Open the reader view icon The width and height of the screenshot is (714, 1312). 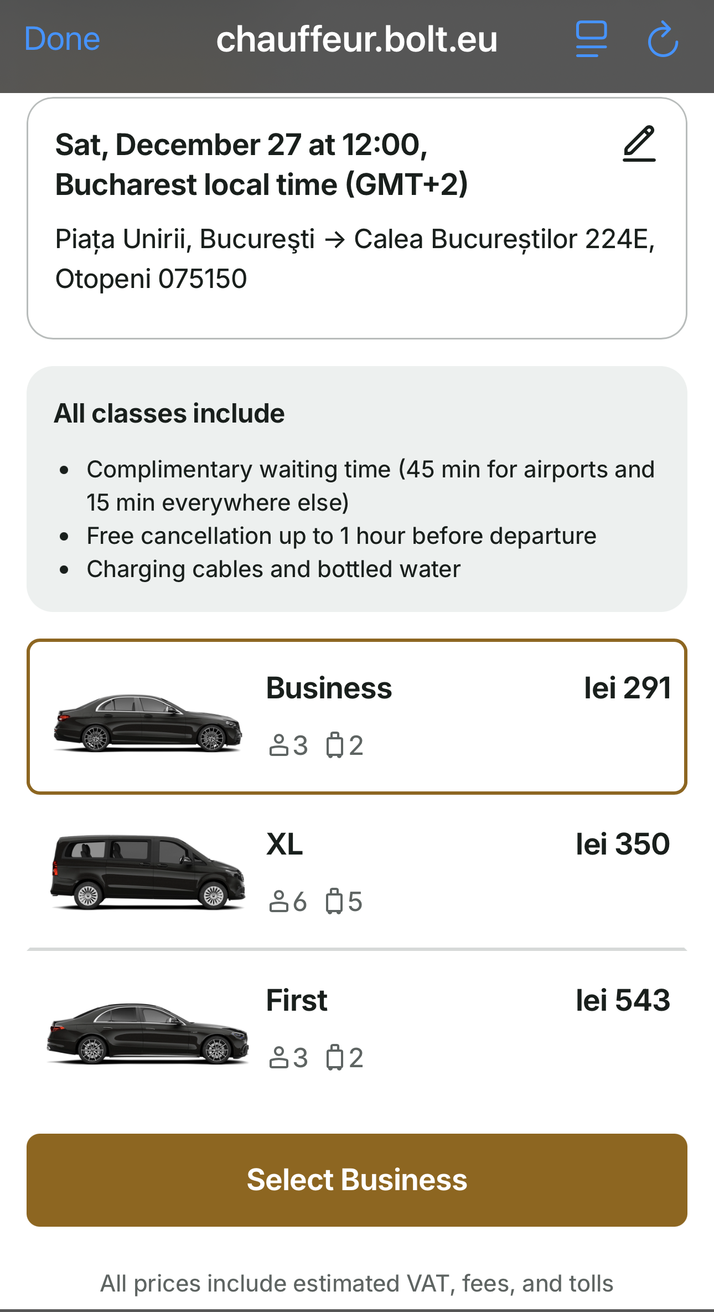[x=591, y=39]
